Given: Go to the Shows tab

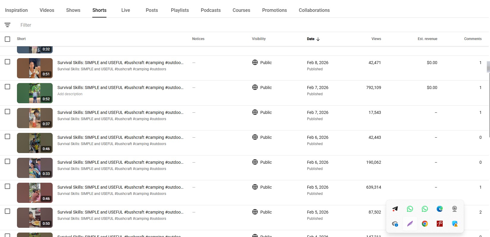Looking at the screenshot, I should coord(73,10).
